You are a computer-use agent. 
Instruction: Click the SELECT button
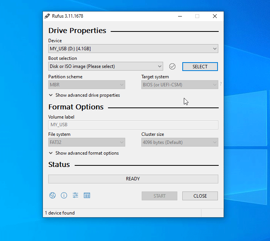200,67
